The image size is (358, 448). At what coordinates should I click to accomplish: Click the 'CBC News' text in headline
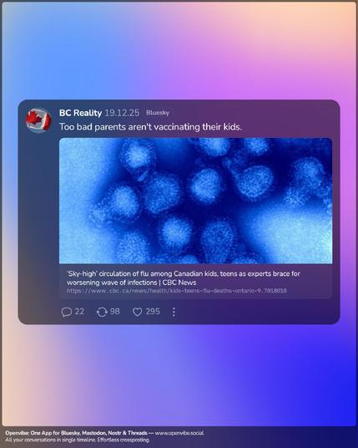click(179, 283)
